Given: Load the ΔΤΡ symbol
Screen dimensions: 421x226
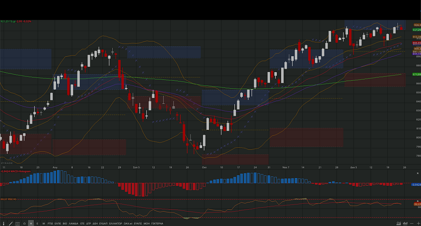Looking at the screenshot, I should (x=88, y=223).
